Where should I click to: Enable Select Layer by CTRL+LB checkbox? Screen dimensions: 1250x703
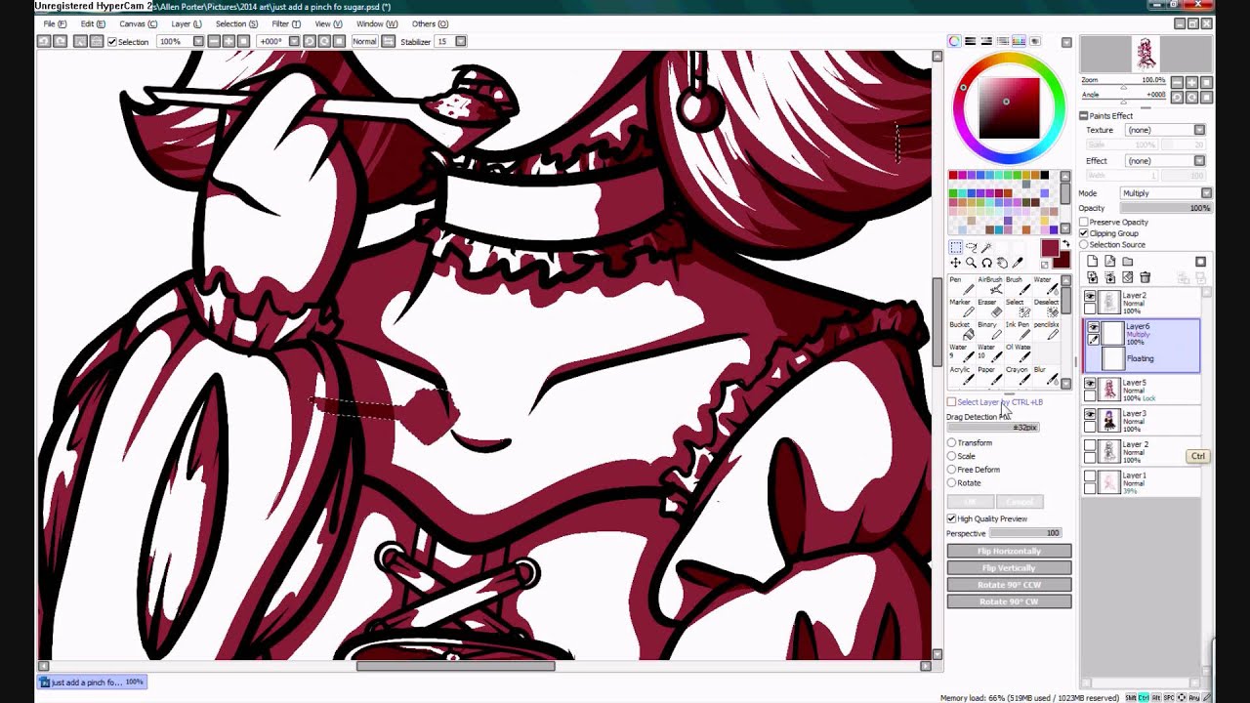tap(951, 402)
